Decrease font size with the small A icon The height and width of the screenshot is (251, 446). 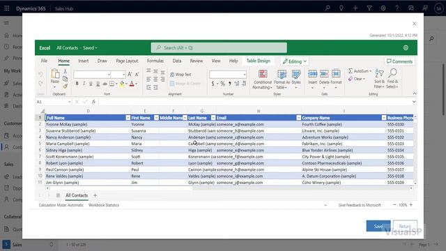click(137, 75)
